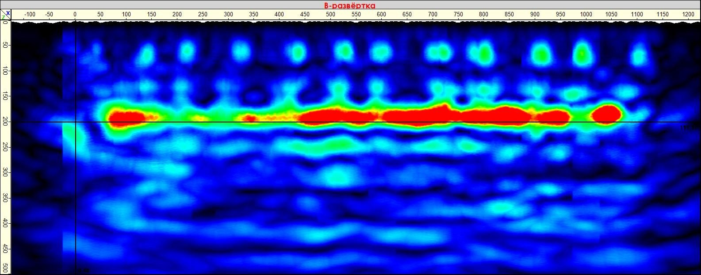Click the X/Z axis corner icon
The height and width of the screenshot is (275, 701).
point(5,15)
